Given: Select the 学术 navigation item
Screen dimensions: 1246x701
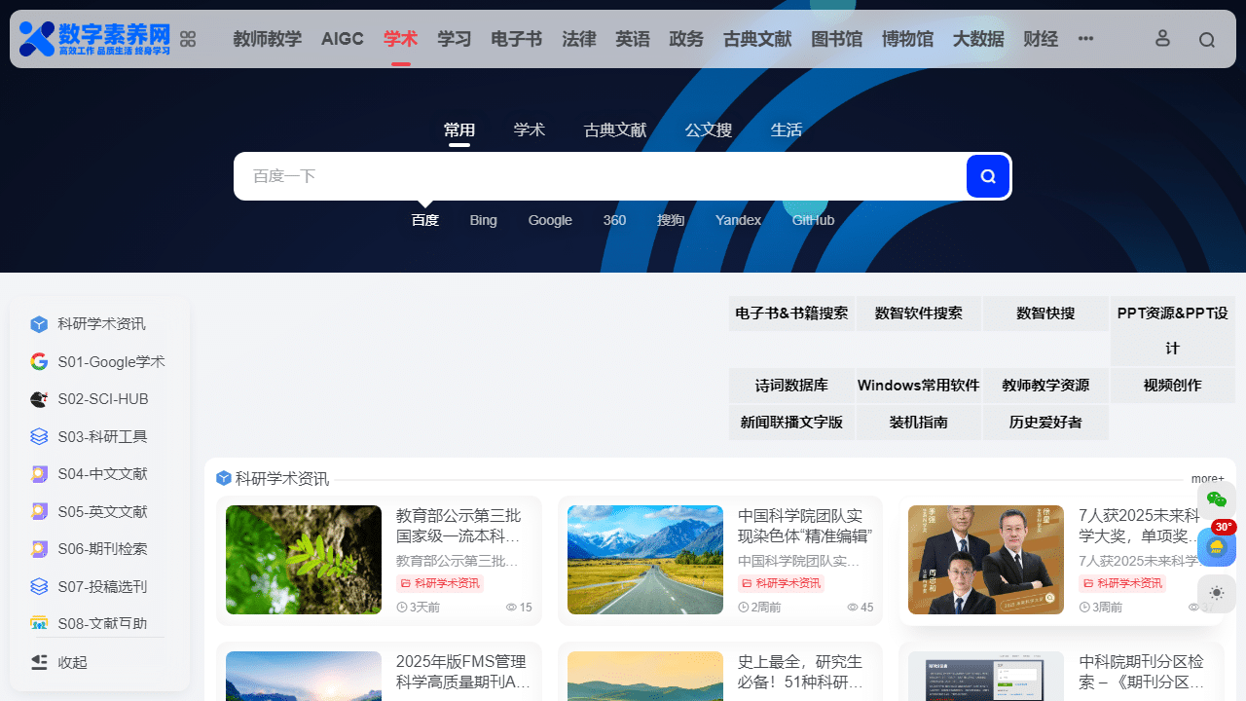Looking at the screenshot, I should click(400, 39).
